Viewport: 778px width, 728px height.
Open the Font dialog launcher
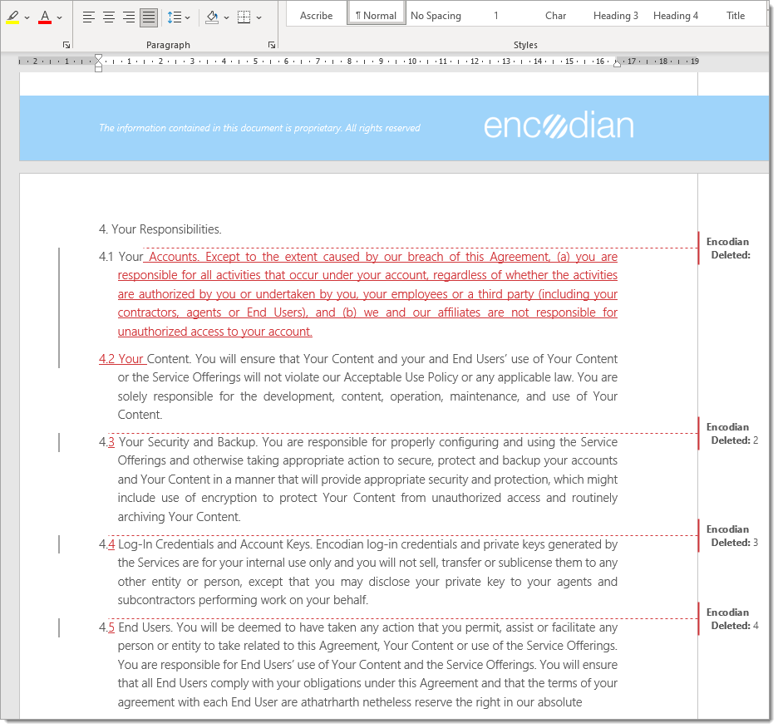pyautogui.click(x=66, y=45)
